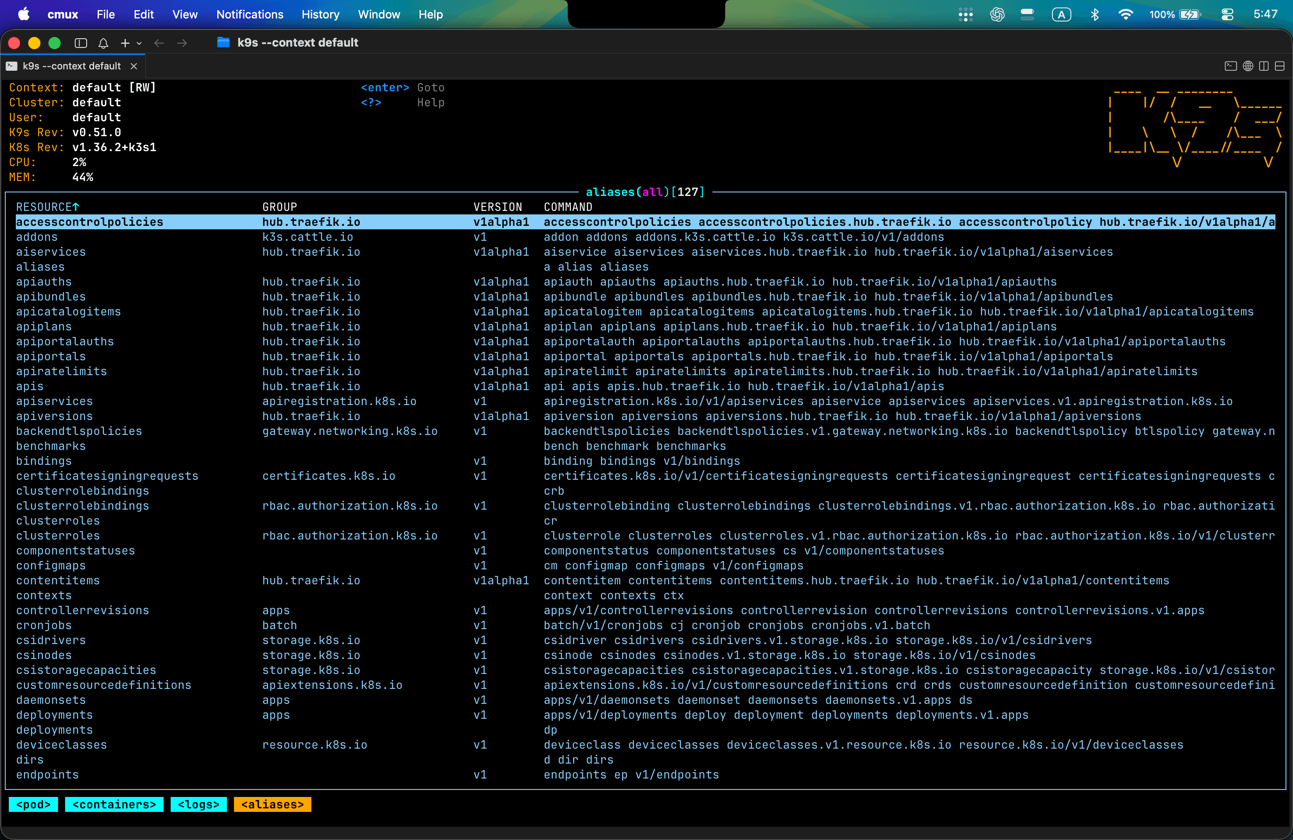Select the apiratelimits resource row

[x=646, y=371]
